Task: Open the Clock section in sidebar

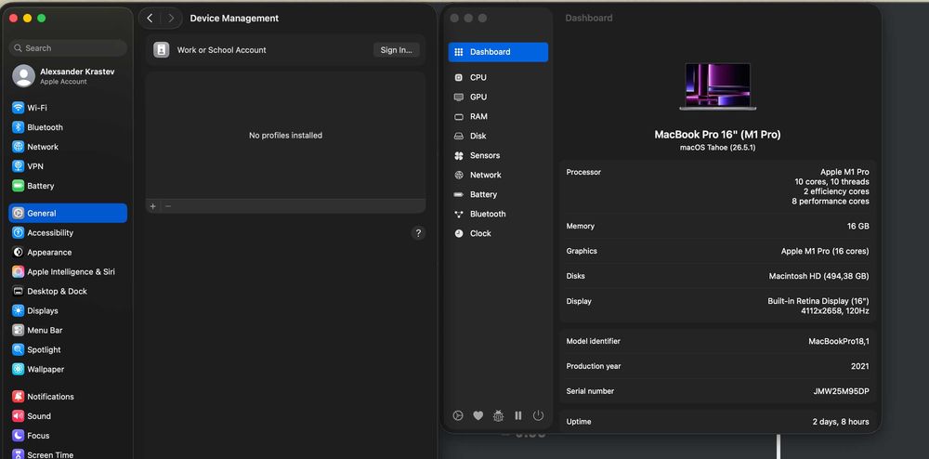Action: 498,234
